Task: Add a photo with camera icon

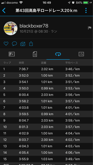Action: coord(23,44)
